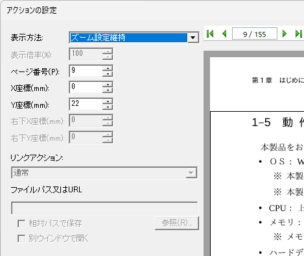This screenshot has height=256, width=304.
Task: Click the 表示倍率(%) field showing 100
Action: [86, 54]
